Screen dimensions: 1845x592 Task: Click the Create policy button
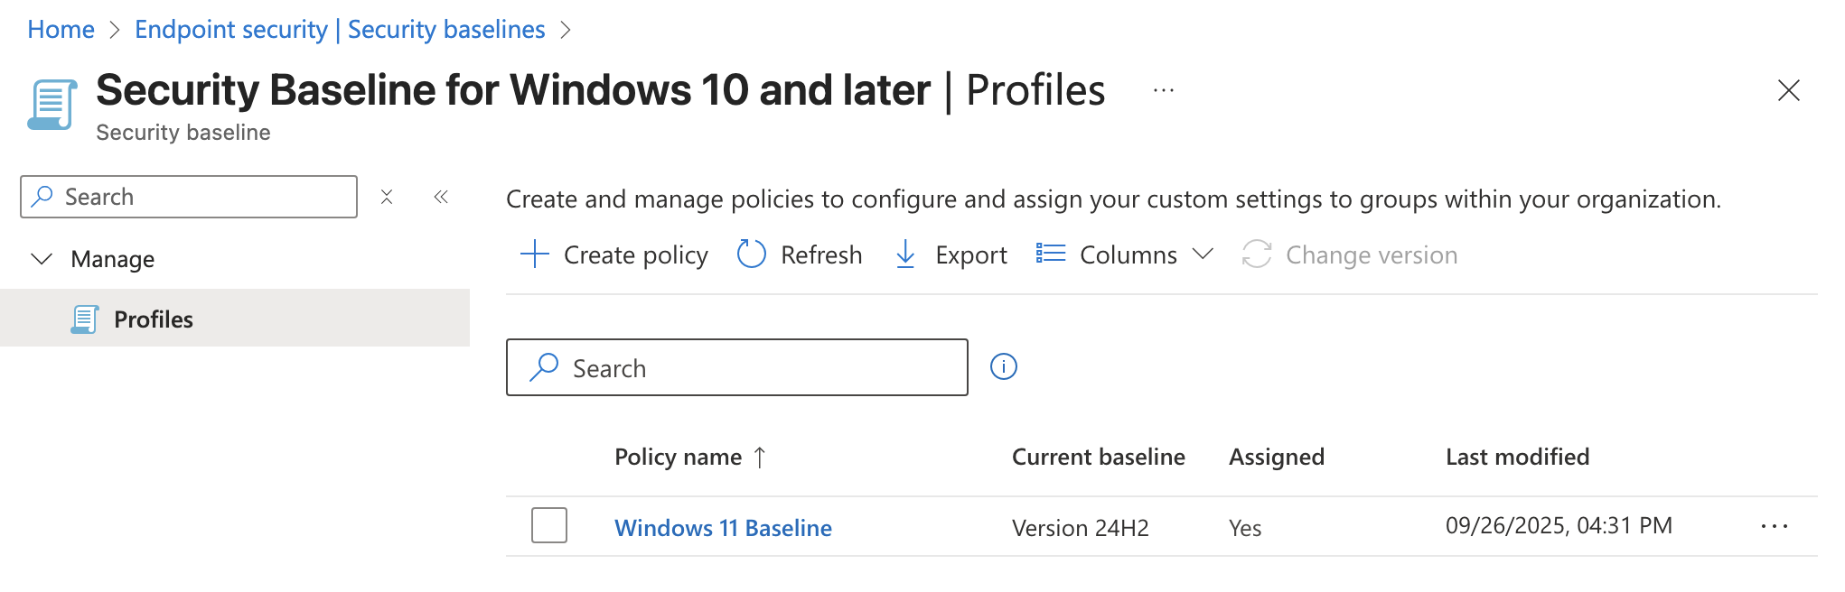pyautogui.click(x=614, y=254)
